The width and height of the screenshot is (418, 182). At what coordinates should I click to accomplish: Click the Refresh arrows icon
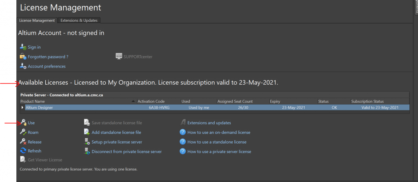coord(23,151)
